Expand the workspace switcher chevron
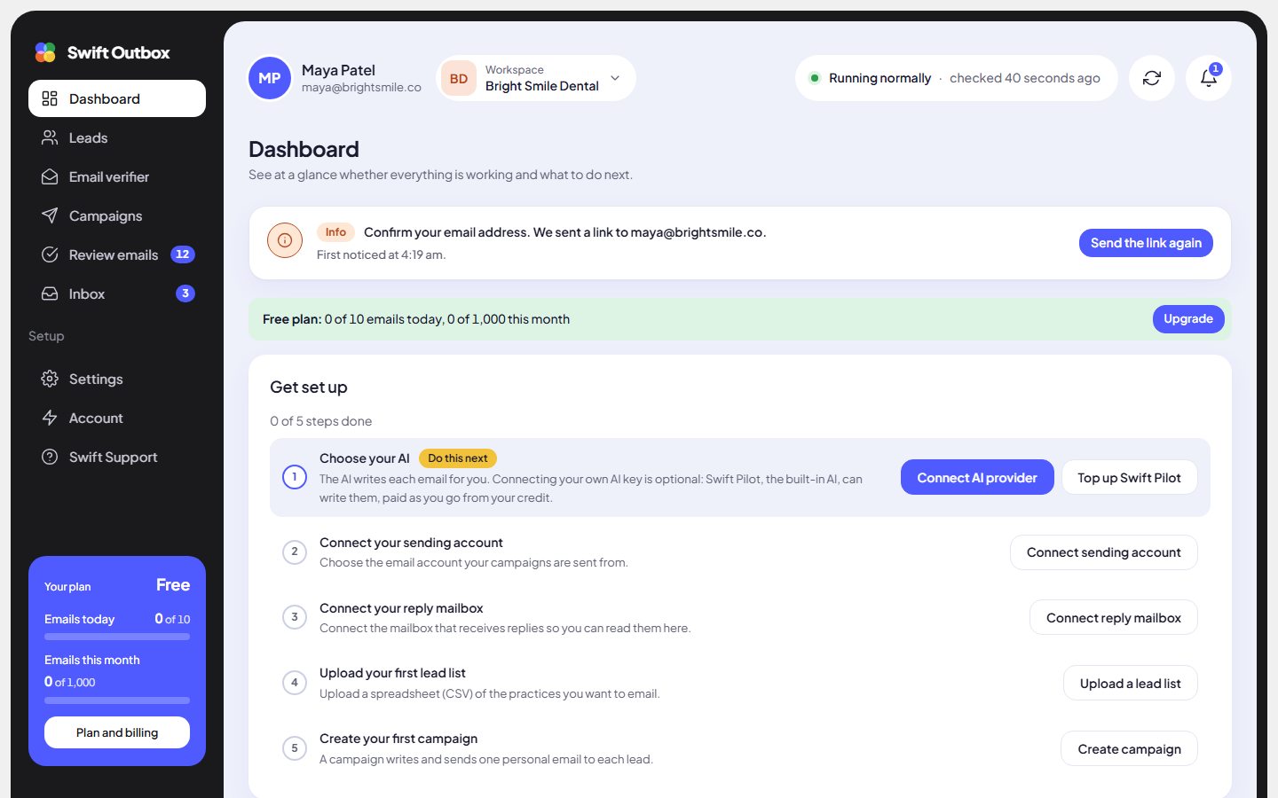This screenshot has width=1278, height=798. tap(615, 78)
